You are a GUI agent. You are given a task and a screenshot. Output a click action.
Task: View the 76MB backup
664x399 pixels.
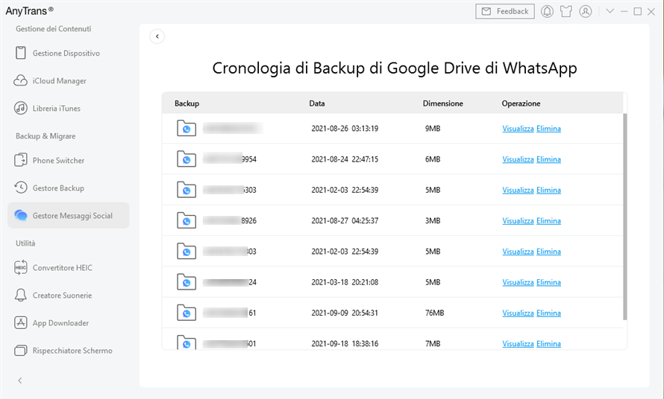click(x=518, y=313)
